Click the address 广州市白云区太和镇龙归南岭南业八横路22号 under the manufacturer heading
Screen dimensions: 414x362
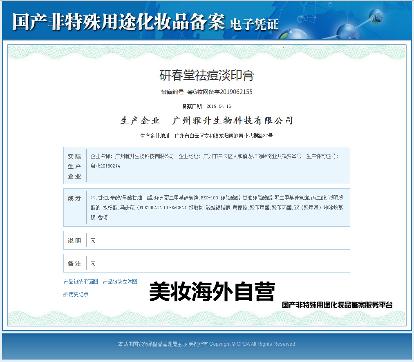pyautogui.click(x=224, y=136)
